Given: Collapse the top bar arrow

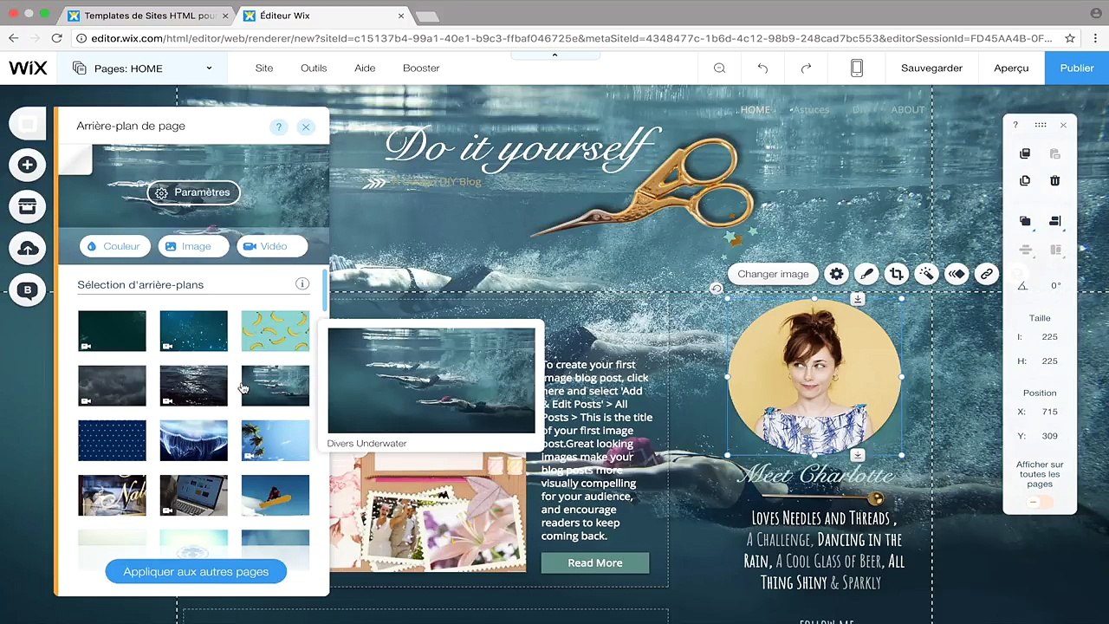Looking at the screenshot, I should point(554,55).
